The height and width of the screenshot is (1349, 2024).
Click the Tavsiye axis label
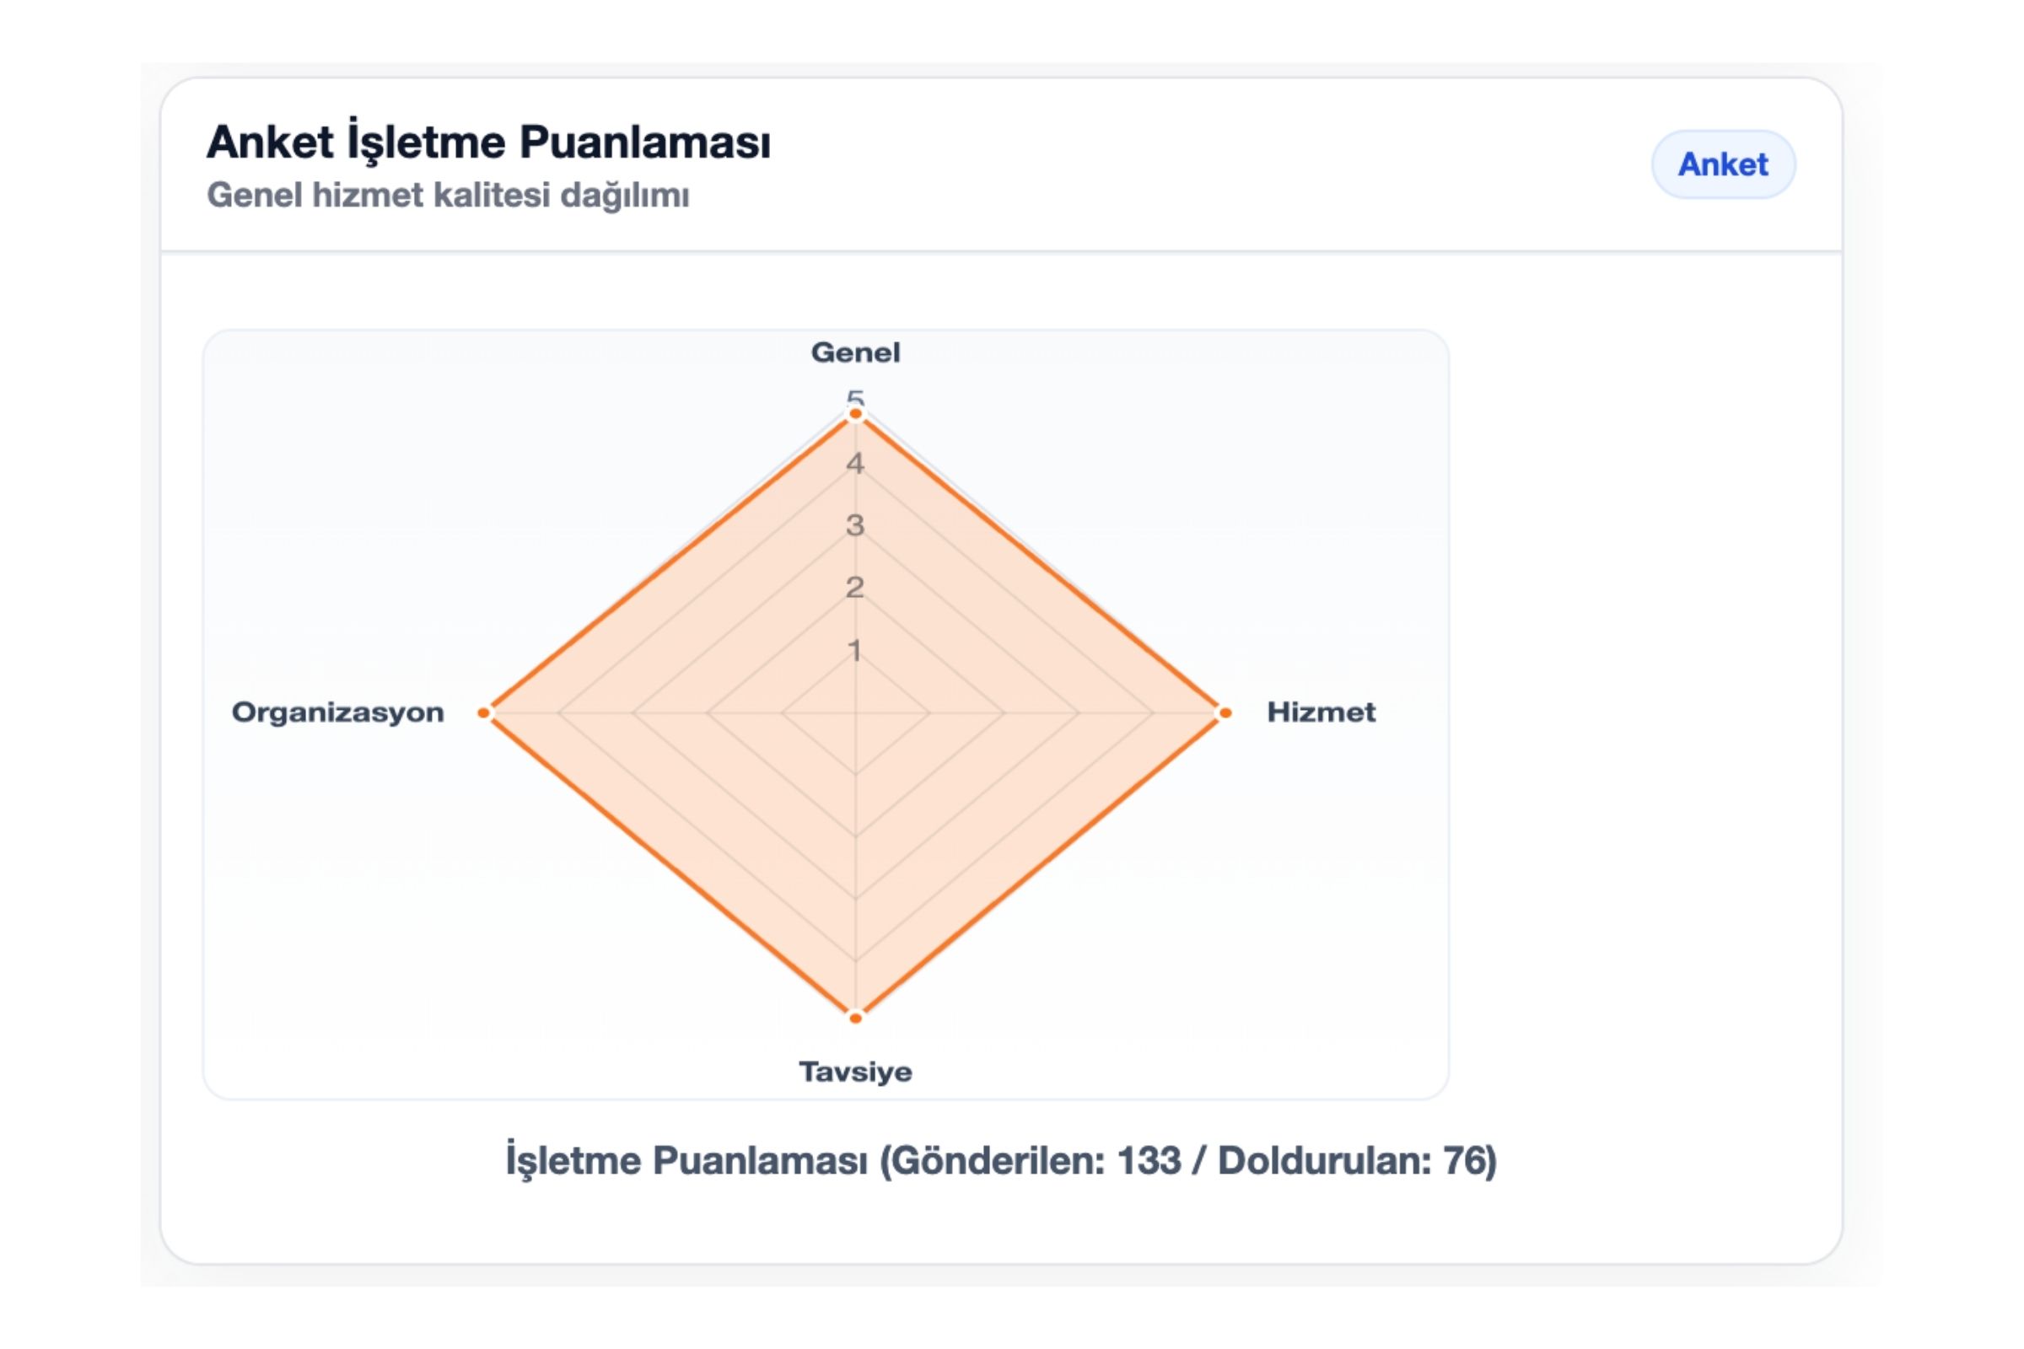tap(855, 1072)
